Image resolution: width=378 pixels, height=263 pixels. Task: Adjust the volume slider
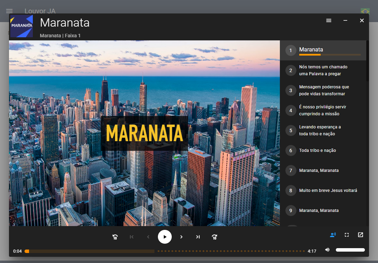click(x=350, y=250)
